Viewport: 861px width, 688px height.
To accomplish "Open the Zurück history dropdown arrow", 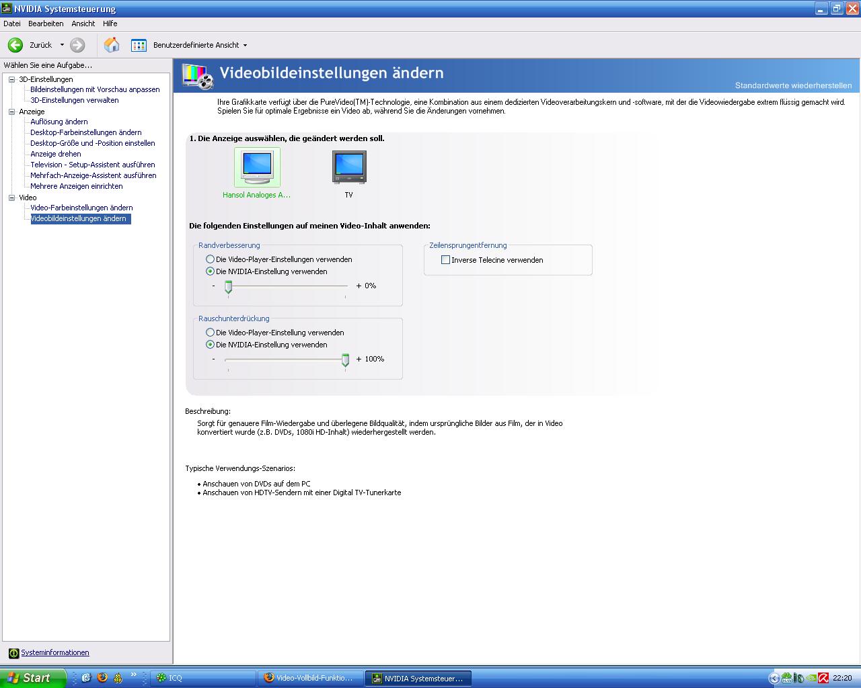I will click(x=62, y=45).
